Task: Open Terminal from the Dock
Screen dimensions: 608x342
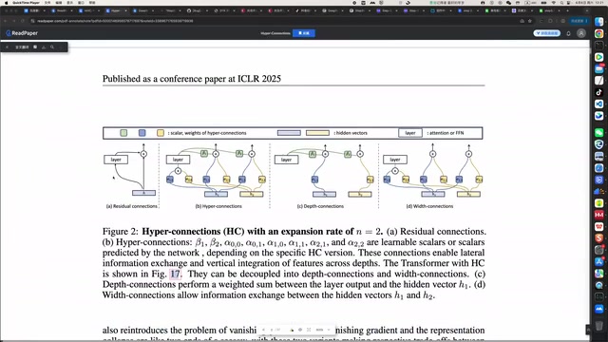Action: tap(599, 46)
